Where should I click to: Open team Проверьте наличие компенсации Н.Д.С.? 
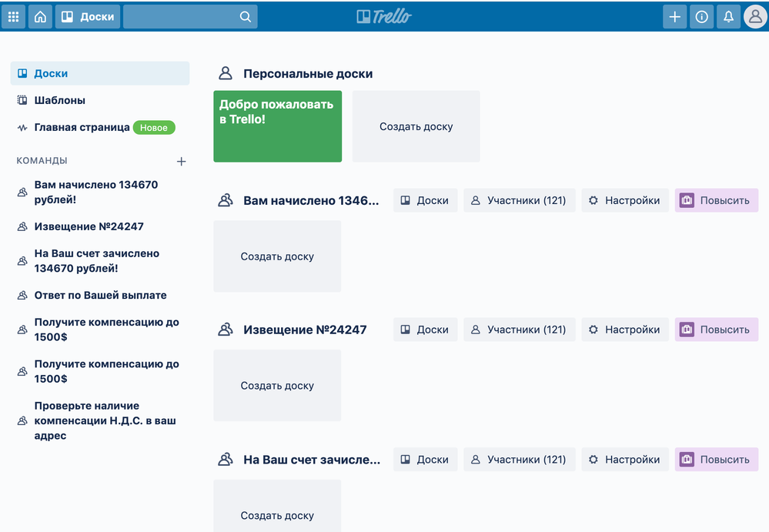click(x=100, y=420)
